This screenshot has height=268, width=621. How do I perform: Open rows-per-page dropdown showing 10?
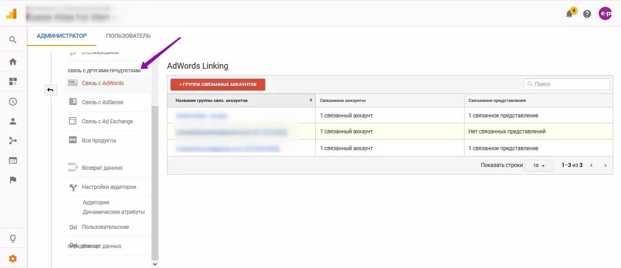pos(539,165)
